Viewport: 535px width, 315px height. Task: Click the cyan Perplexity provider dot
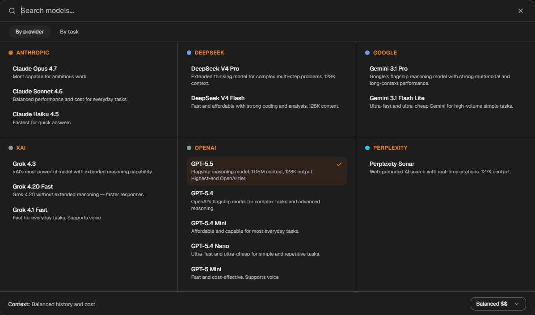tap(367, 147)
